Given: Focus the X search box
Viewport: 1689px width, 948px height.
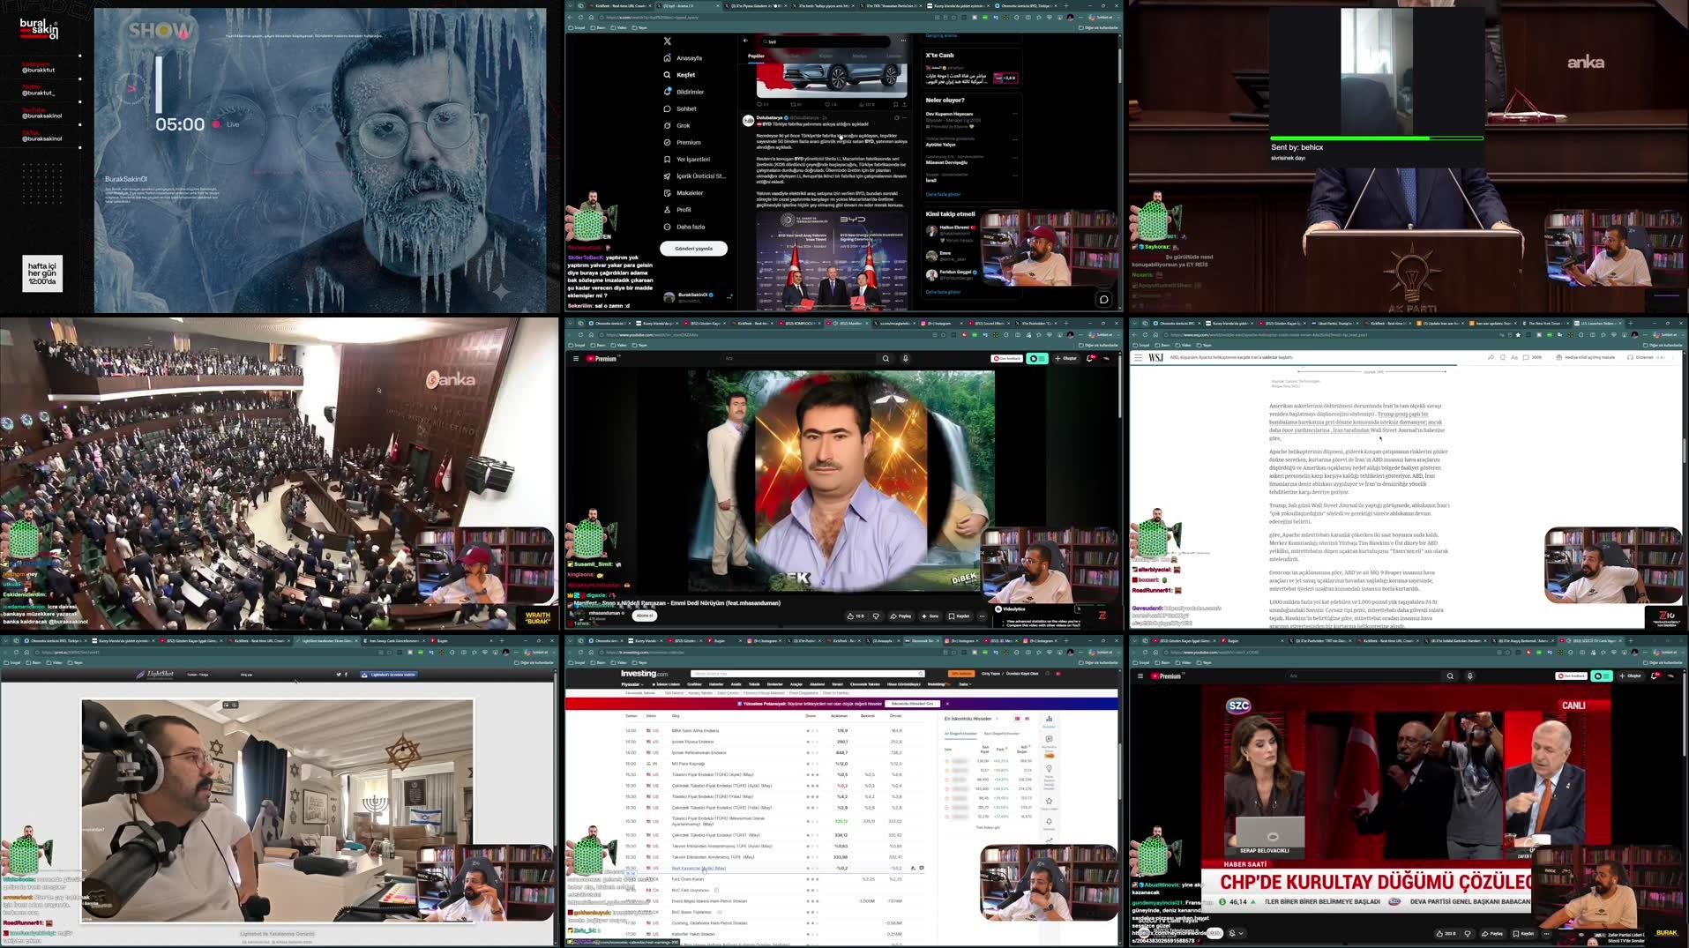Looking at the screenshot, I should click(825, 41).
